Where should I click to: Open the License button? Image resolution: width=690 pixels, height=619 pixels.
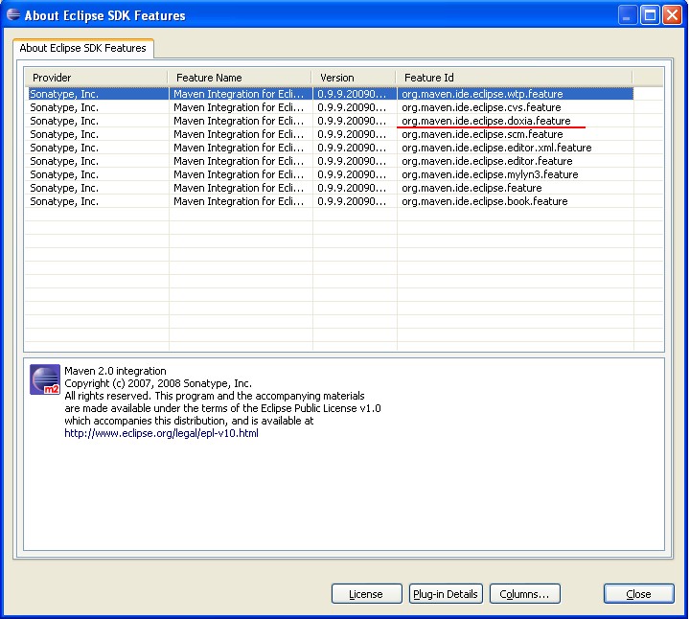[366, 594]
